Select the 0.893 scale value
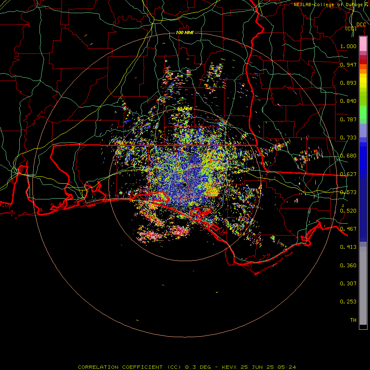 (348, 83)
